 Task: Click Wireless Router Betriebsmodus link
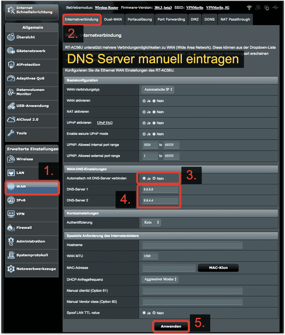106,7
